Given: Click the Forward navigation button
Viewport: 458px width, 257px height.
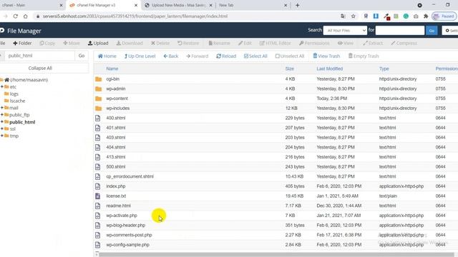Looking at the screenshot, I should tap(198, 56).
